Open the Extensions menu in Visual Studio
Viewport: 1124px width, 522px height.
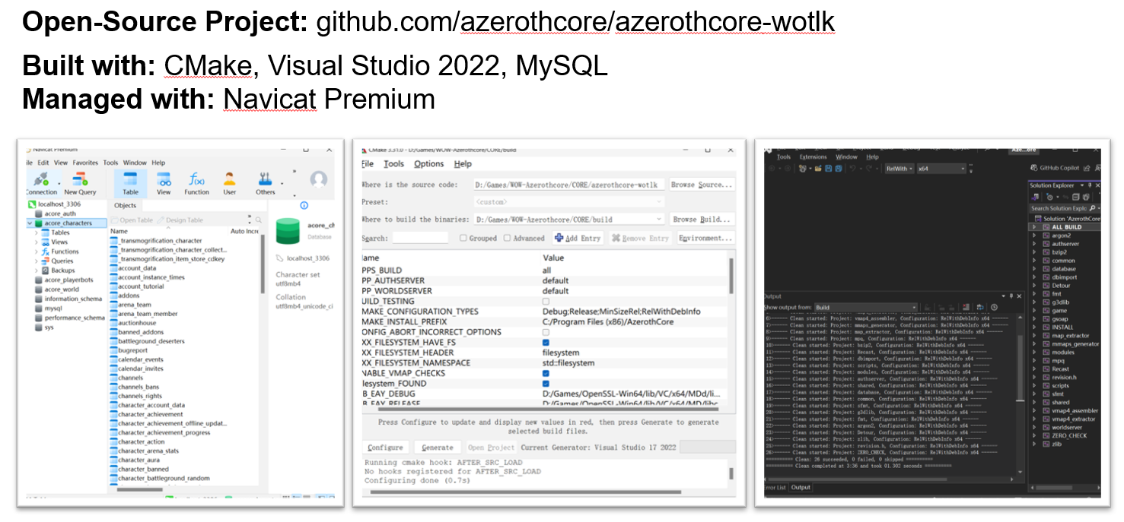tap(814, 157)
